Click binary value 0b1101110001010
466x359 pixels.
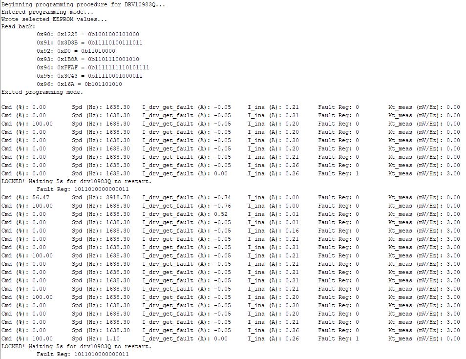click(113, 60)
